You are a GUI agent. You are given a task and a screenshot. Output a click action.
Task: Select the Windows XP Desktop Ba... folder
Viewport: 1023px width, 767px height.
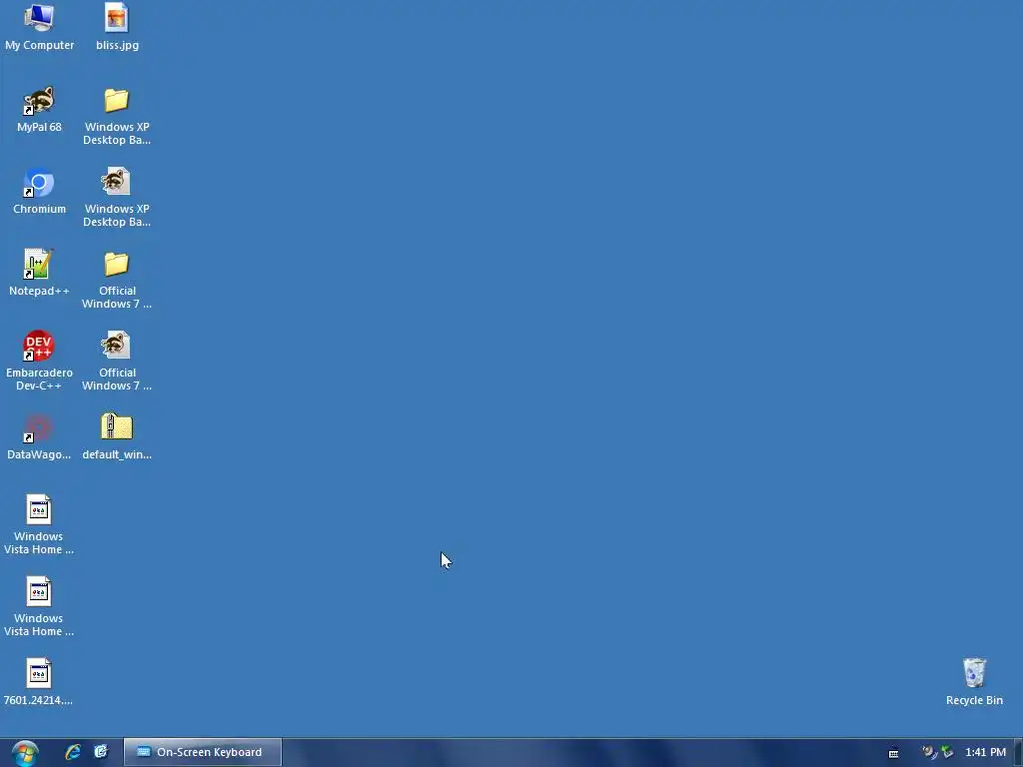[x=117, y=116]
